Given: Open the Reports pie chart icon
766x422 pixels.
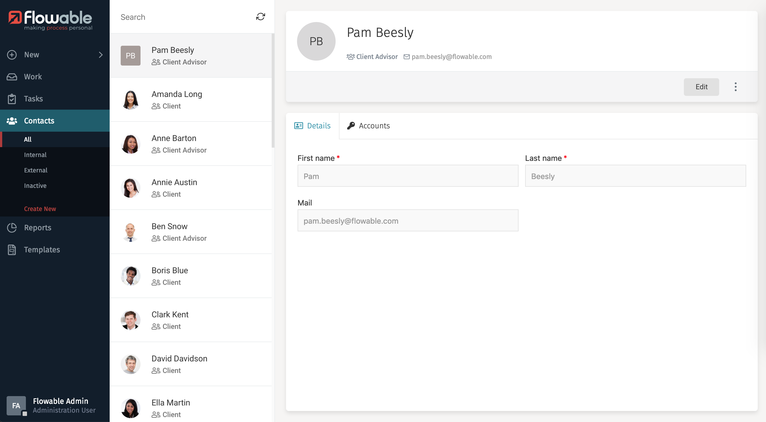Looking at the screenshot, I should 12,227.
